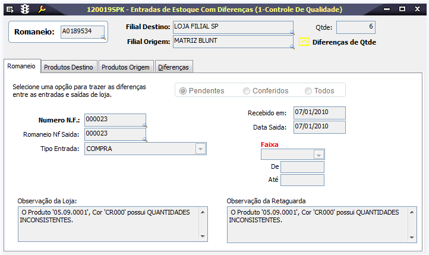Click the Numero N.F. lookup icon
This screenshot has width=429, height=255.
144,126
